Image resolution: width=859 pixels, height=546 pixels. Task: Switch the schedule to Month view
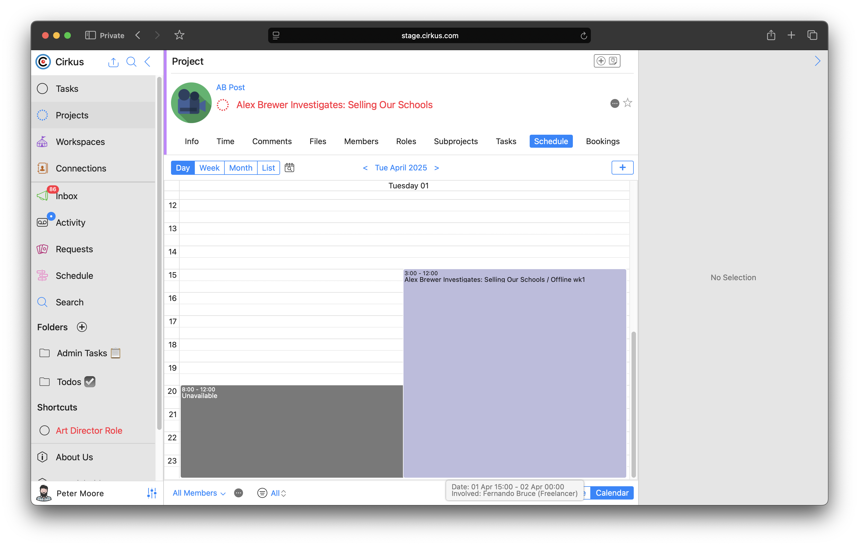pyautogui.click(x=240, y=168)
